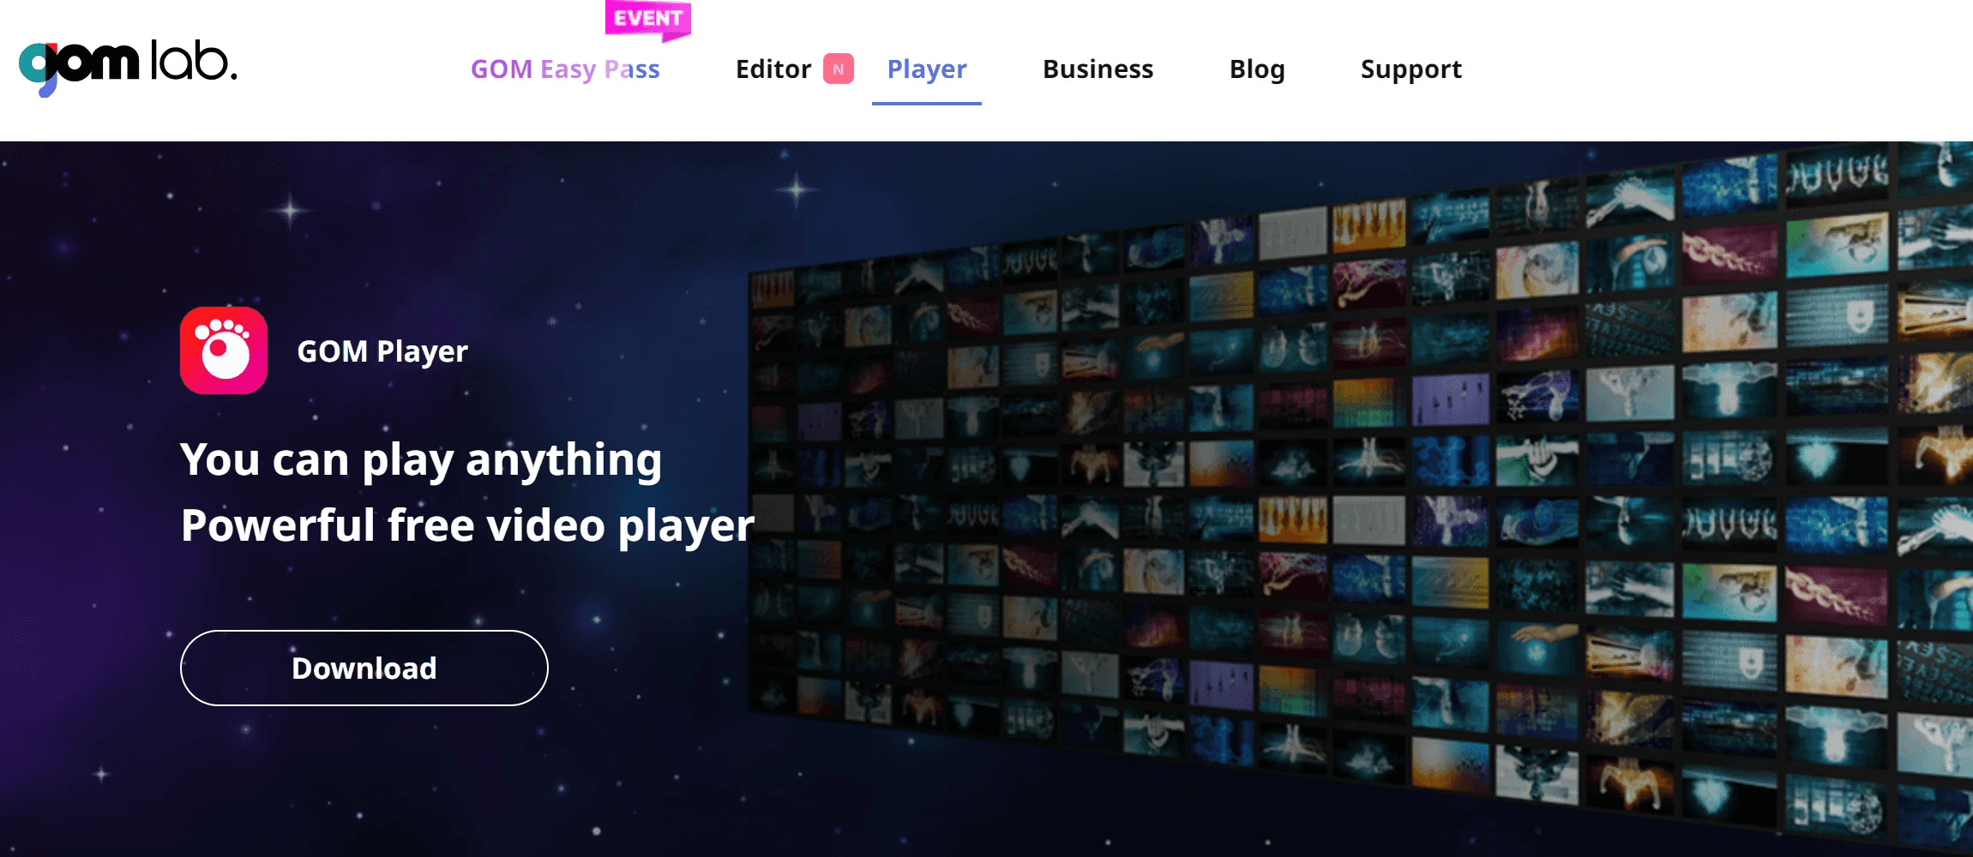Click the "You can play anything" headline
Screen dimensions: 1973x857
pos(421,460)
